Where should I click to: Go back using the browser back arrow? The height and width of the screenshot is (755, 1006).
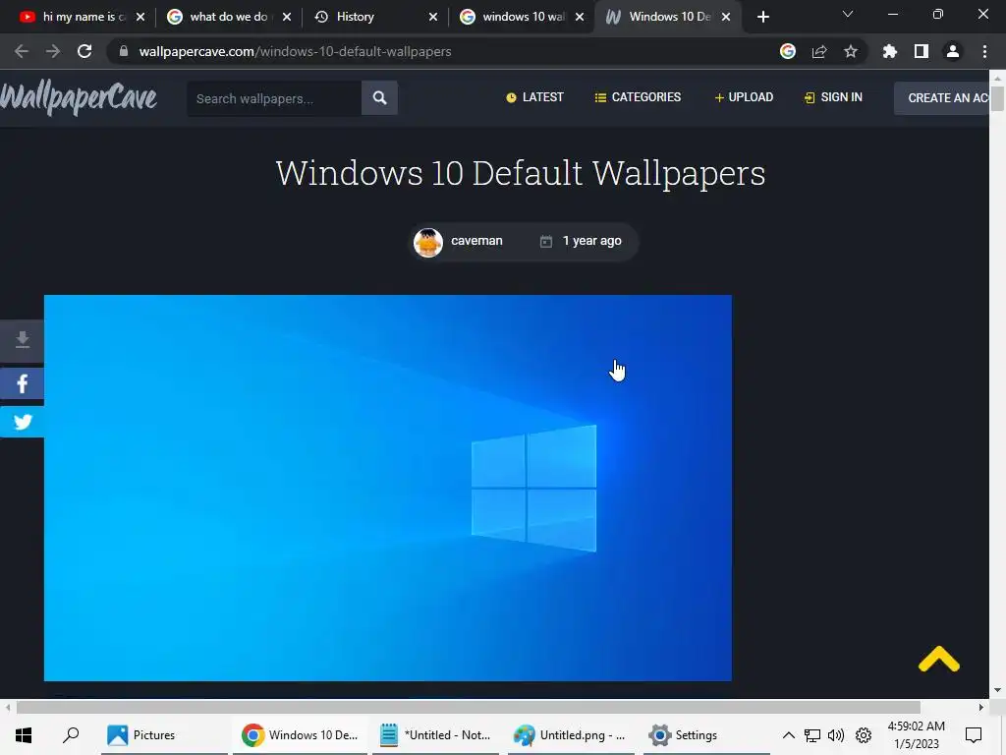pyautogui.click(x=22, y=51)
